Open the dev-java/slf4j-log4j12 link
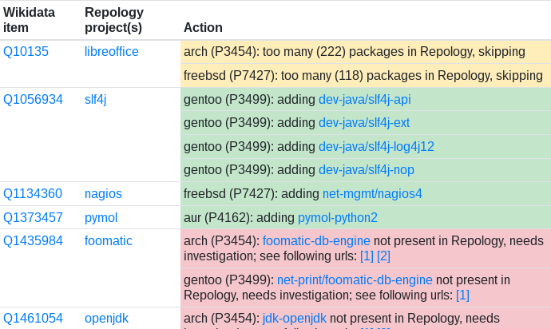The width and height of the screenshot is (551, 329). click(376, 146)
